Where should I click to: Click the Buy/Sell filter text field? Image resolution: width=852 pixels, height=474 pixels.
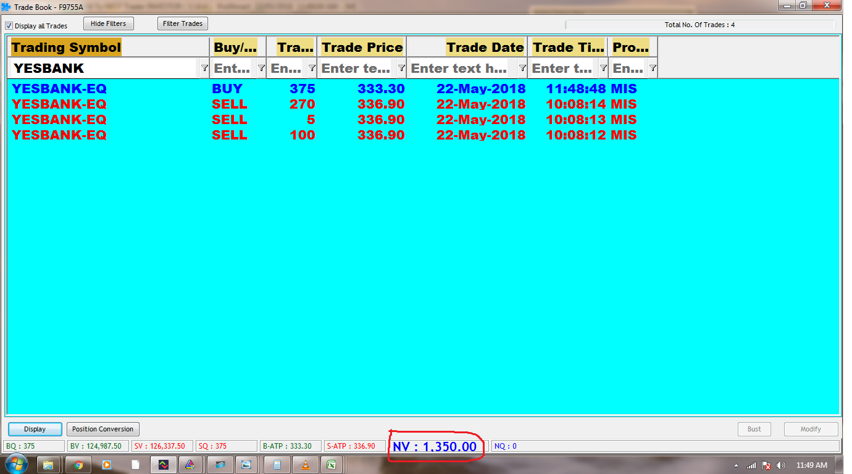point(233,68)
